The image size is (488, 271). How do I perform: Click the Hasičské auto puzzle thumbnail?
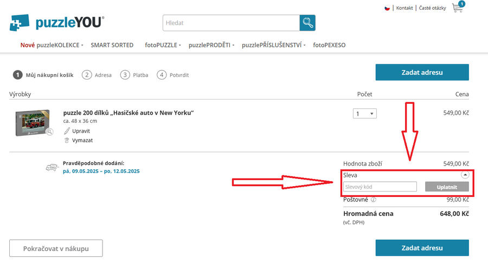(33, 122)
